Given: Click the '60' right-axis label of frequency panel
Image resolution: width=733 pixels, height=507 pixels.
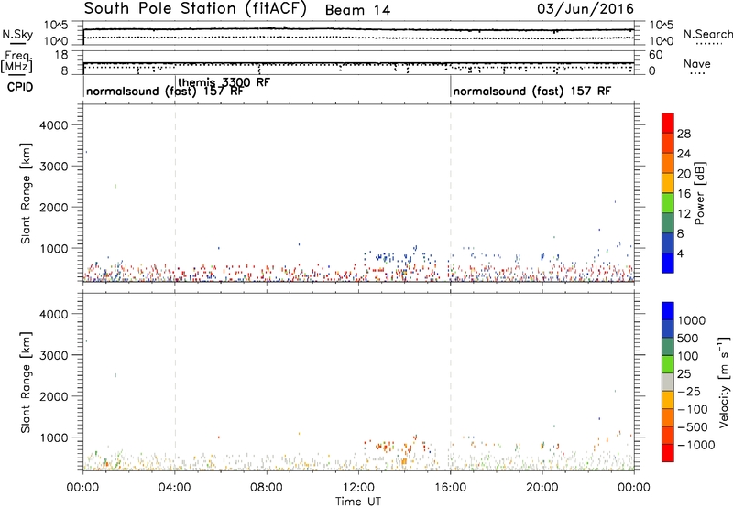Looking at the screenshot, I should pyautogui.click(x=655, y=55).
